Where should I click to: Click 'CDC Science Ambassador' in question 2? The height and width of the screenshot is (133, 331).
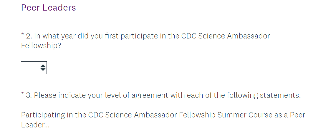click(x=225, y=36)
